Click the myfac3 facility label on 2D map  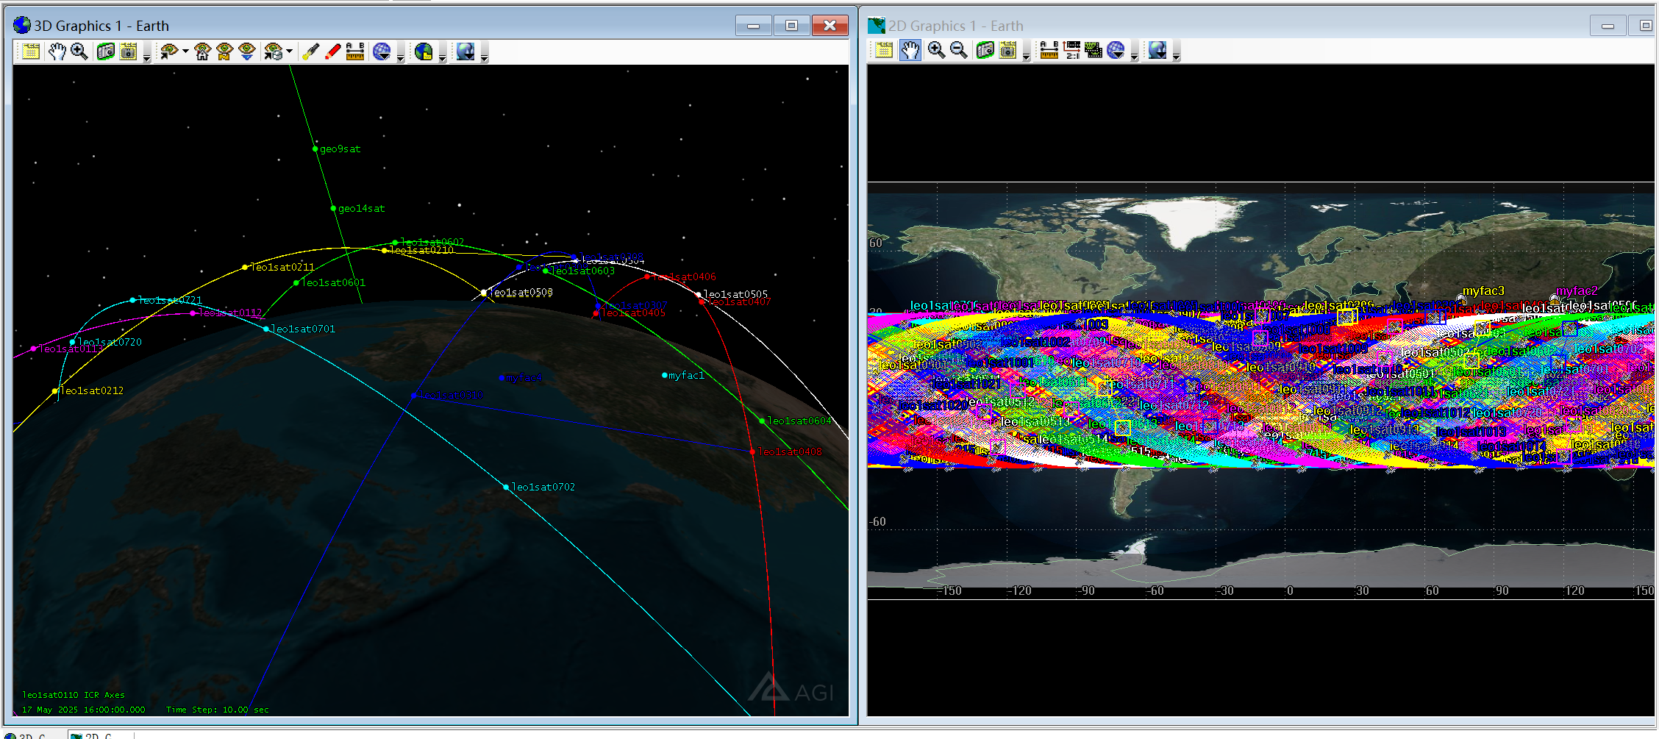click(1483, 291)
